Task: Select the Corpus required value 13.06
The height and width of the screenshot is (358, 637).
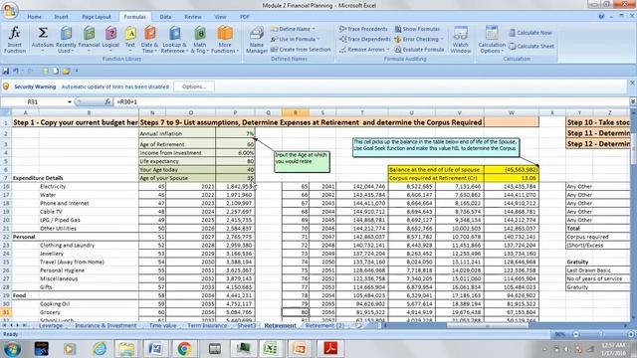Action: [511, 178]
